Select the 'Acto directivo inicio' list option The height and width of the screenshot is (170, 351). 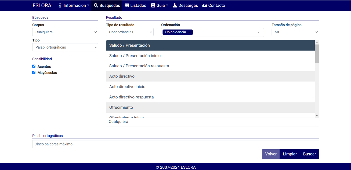click(127, 87)
